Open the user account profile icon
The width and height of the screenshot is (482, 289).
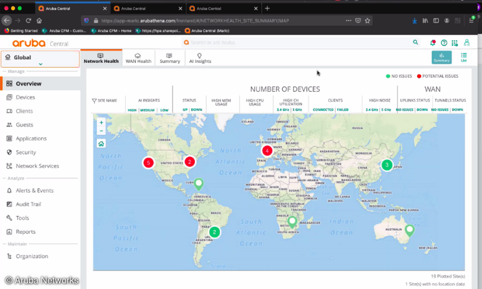coord(467,43)
